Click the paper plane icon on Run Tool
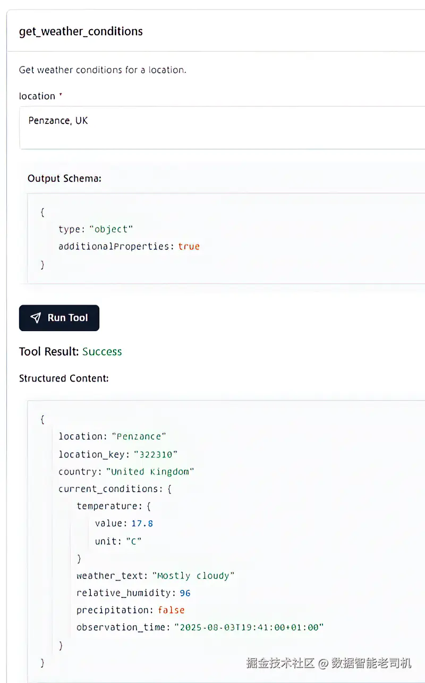 pyautogui.click(x=36, y=318)
